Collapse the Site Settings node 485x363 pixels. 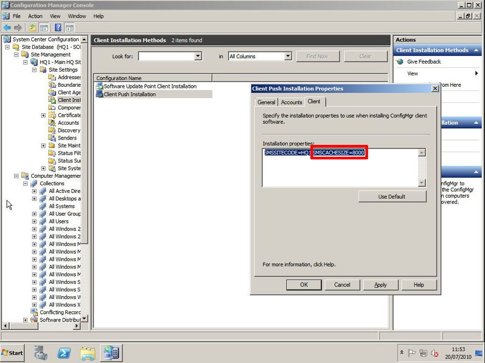click(34, 69)
